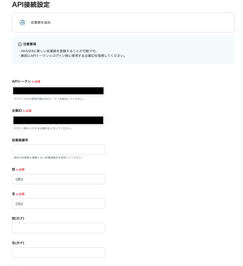Screen dimensions: 243x266
Task: Click inside the APIトークン input field
Action: click(58, 91)
